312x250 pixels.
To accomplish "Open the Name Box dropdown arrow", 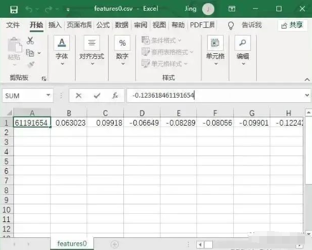I will 48,95.
